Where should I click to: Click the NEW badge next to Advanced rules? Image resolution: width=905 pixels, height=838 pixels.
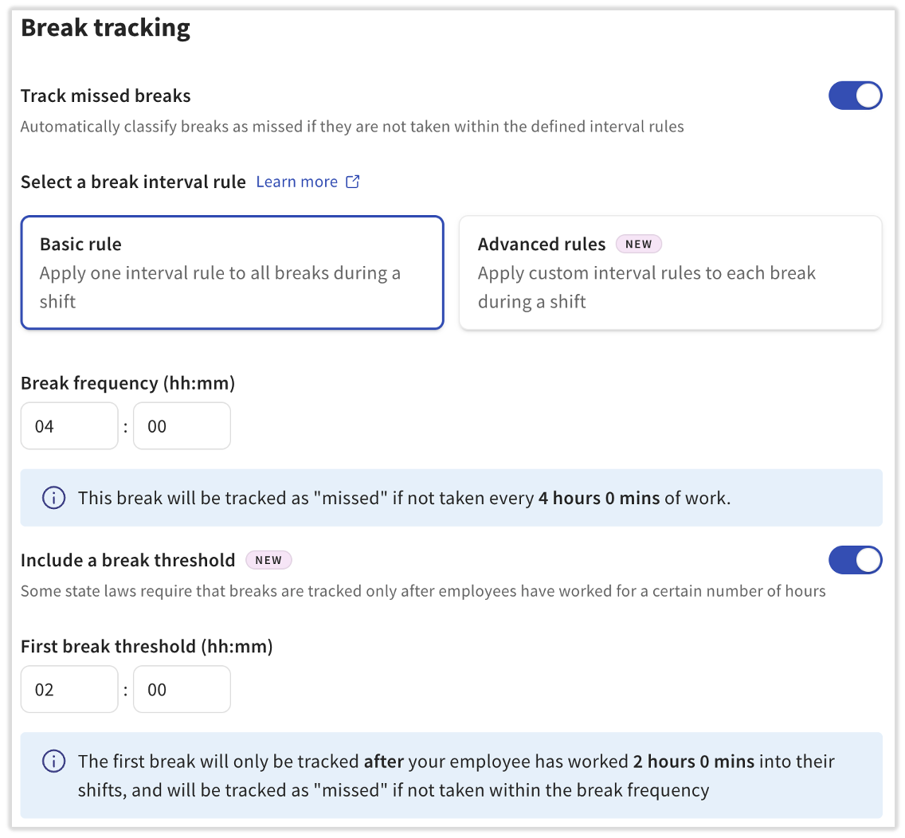pos(639,245)
